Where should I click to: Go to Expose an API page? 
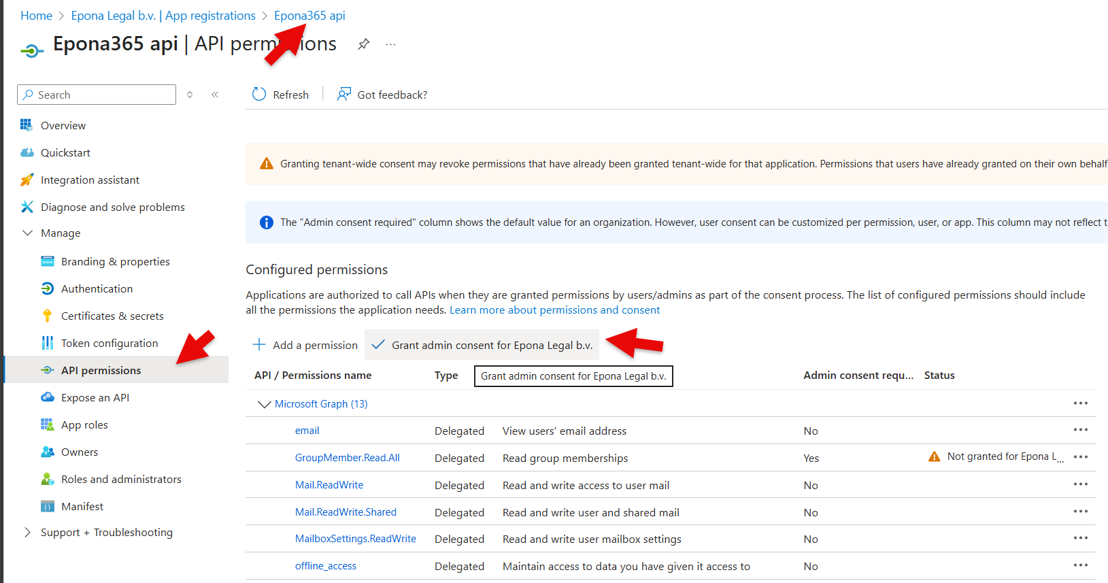95,398
